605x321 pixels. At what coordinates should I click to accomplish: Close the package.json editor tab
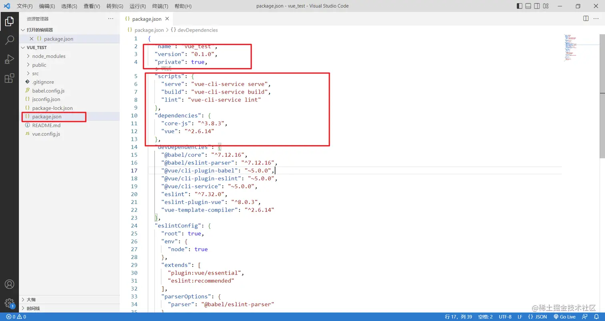[167, 19]
